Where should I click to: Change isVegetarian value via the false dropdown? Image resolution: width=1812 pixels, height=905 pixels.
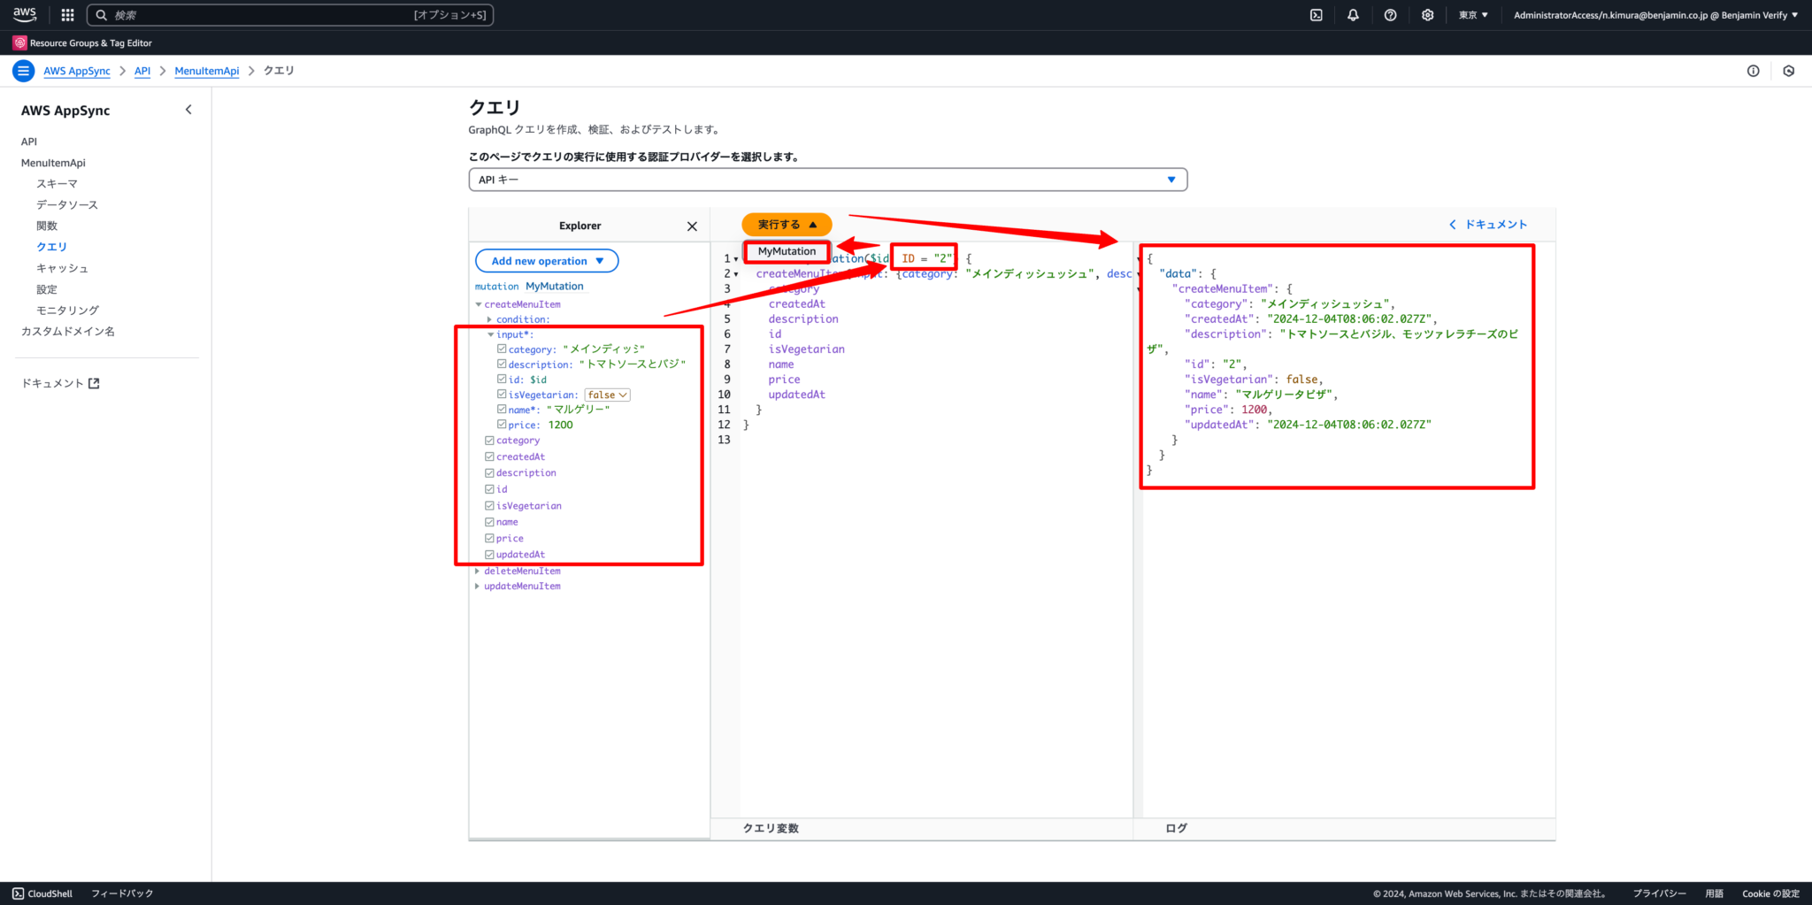pos(607,395)
